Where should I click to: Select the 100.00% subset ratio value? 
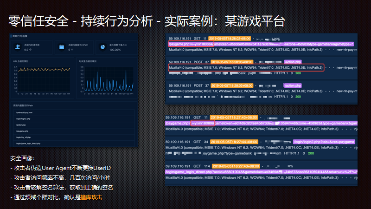tap(115, 50)
